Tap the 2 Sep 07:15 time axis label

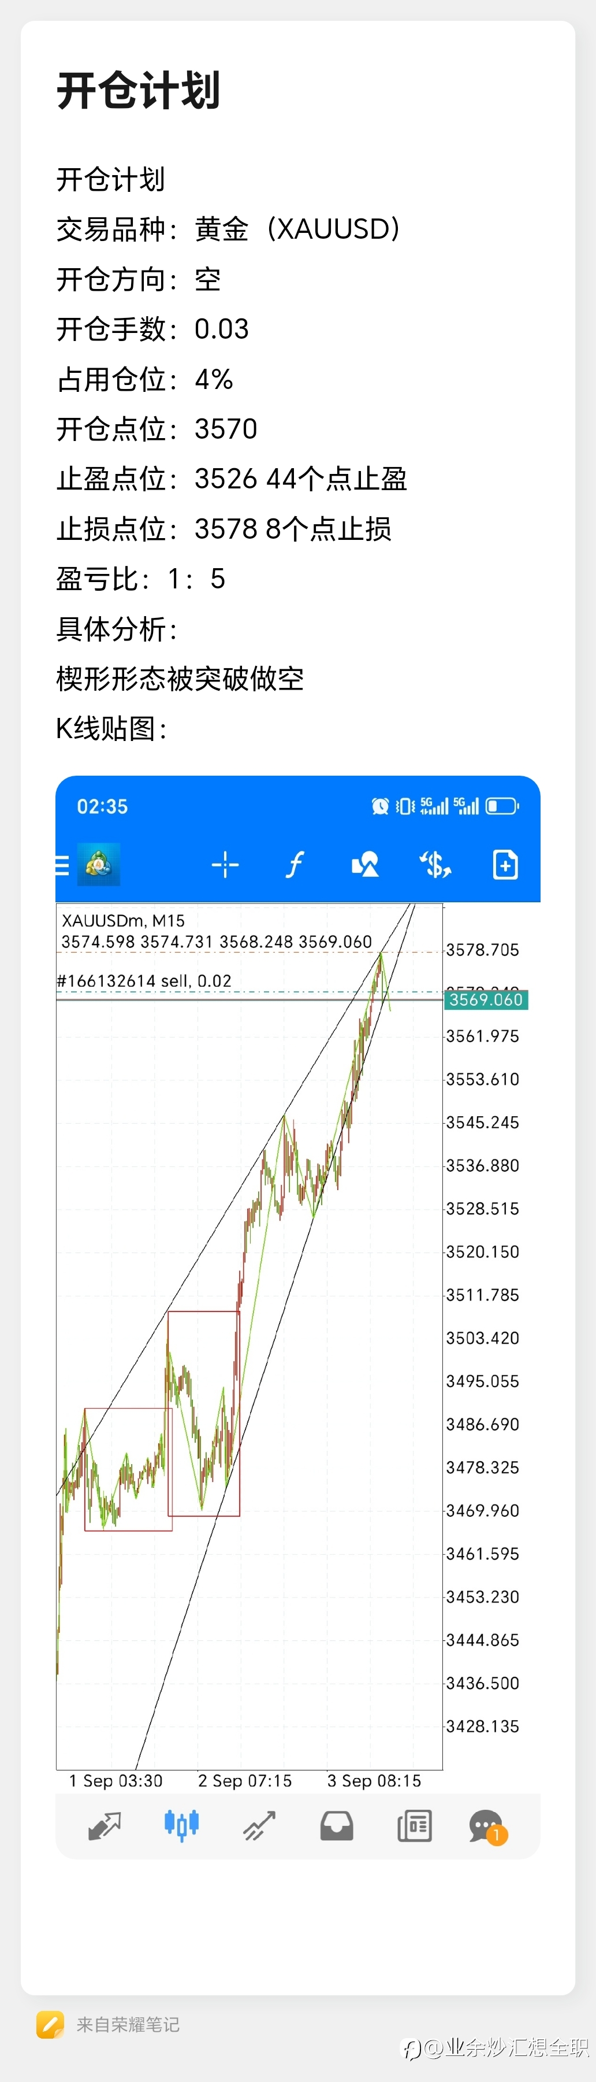pyautogui.click(x=245, y=1780)
